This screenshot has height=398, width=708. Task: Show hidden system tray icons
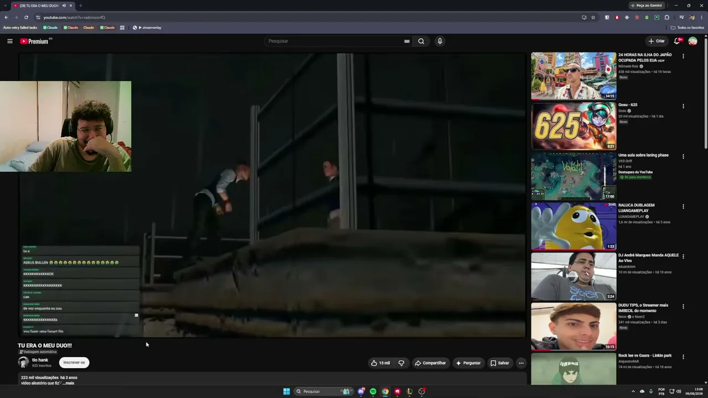tap(633, 391)
